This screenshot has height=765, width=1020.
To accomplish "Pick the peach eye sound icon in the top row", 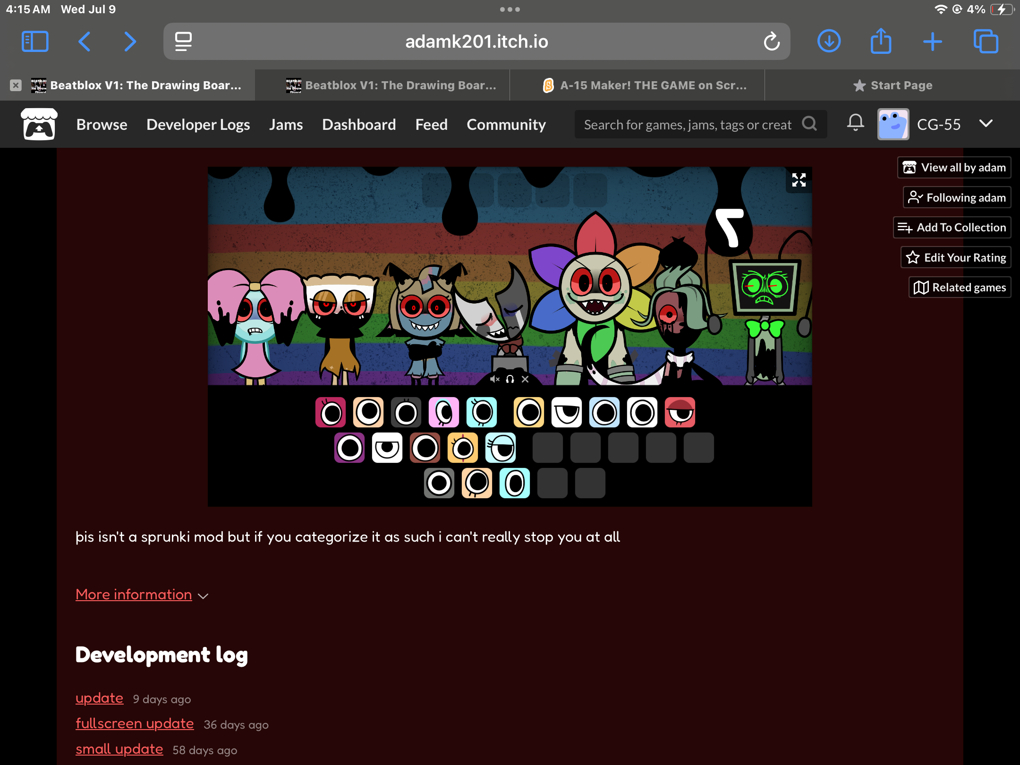I will point(368,412).
